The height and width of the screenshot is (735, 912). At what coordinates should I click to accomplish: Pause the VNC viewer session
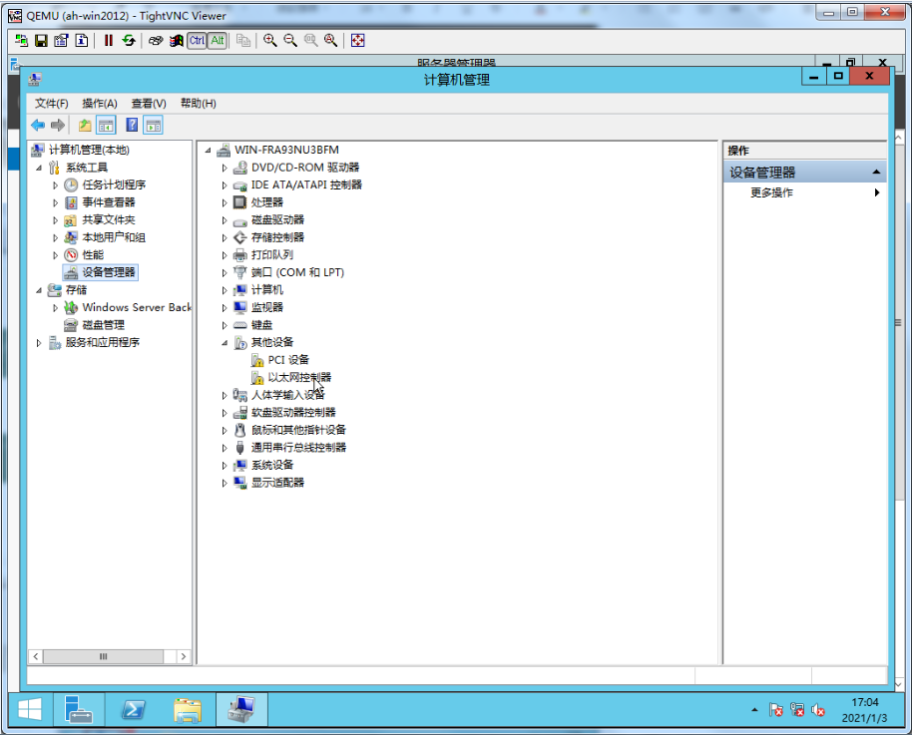tap(109, 41)
